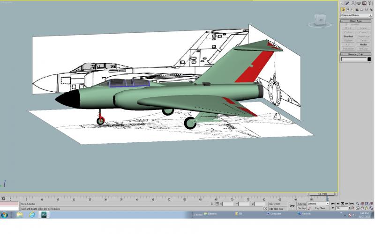The width and height of the screenshot is (375, 234).
Task: Open Internet Explorer from the taskbar
Action: (32, 215)
